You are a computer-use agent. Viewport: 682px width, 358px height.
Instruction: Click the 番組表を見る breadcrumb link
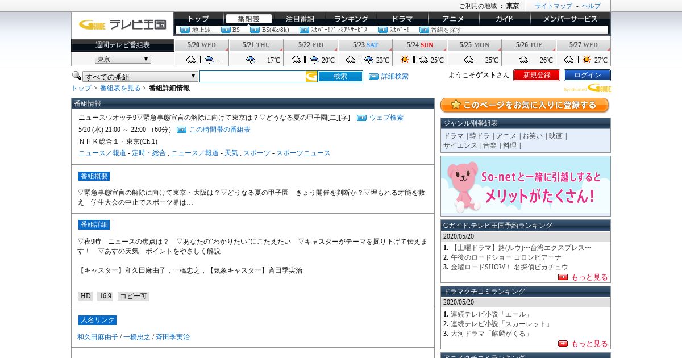(120, 88)
